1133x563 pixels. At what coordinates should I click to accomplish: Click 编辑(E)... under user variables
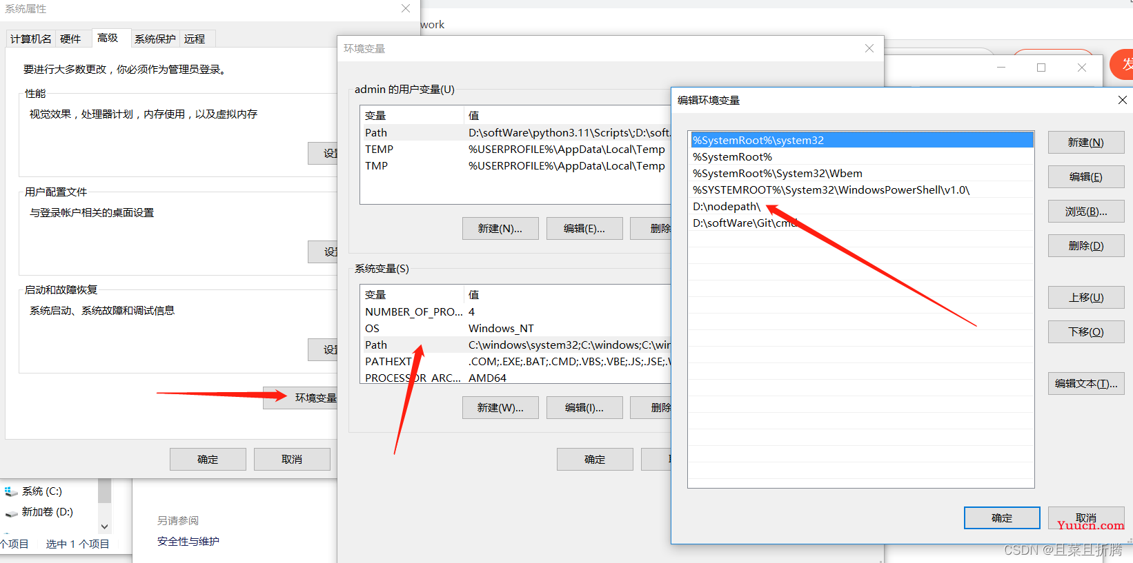coord(584,228)
